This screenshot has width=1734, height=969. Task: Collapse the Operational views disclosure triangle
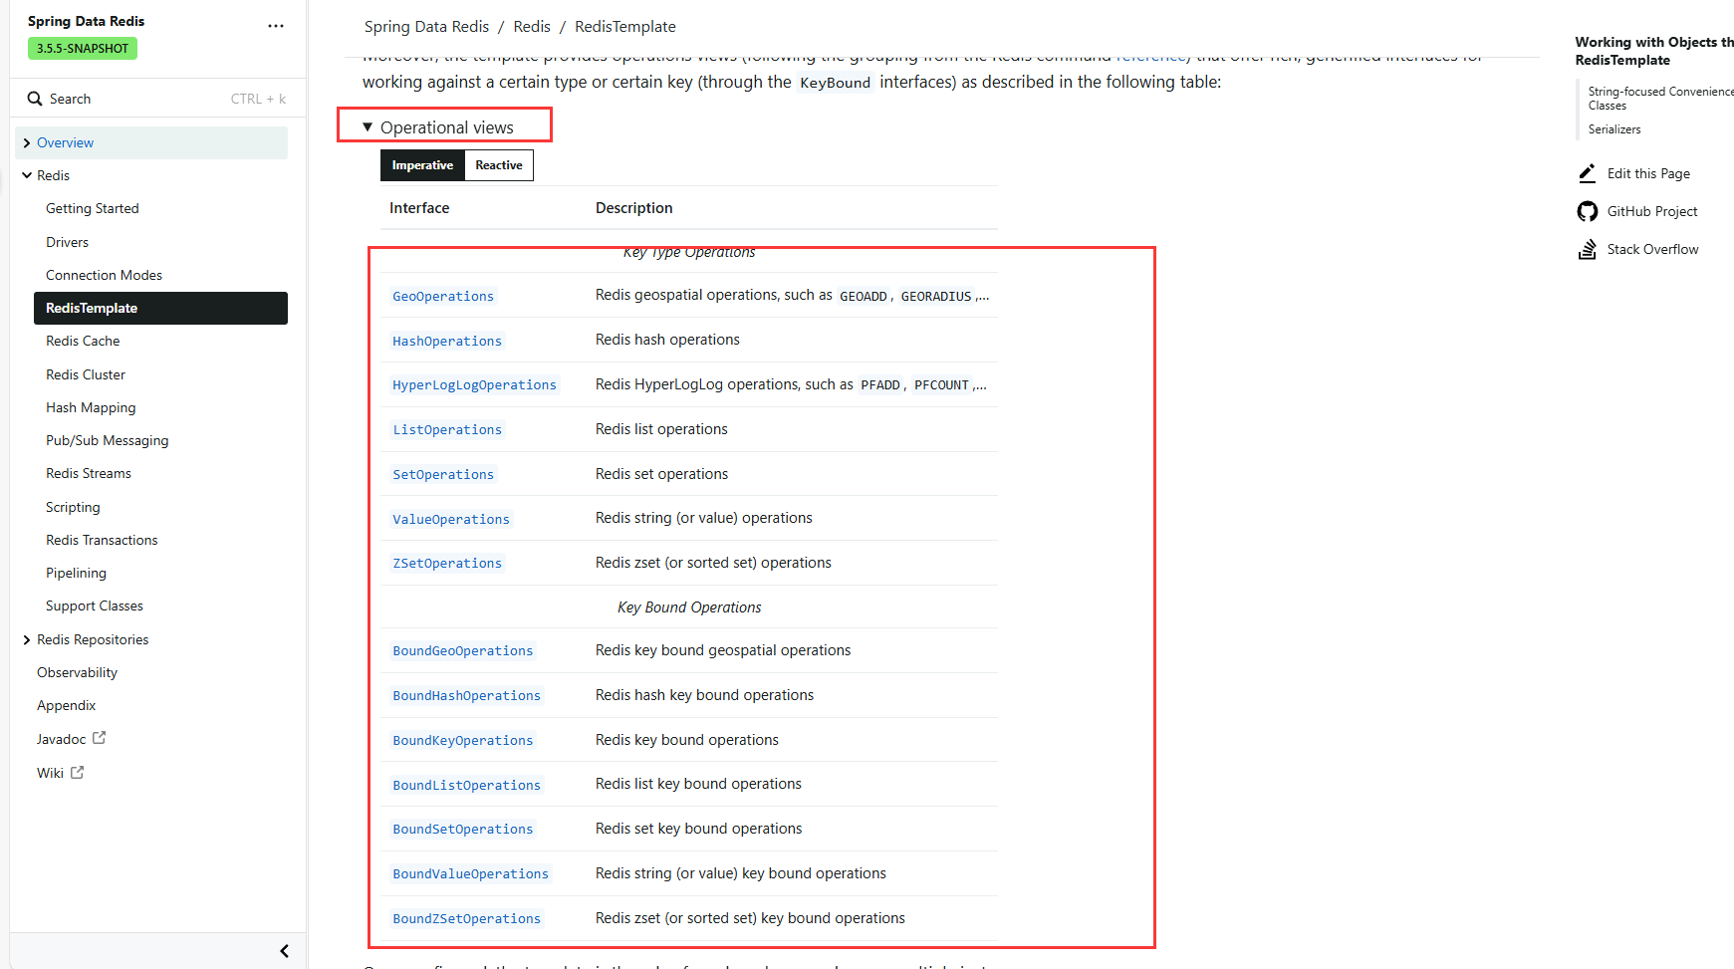368,127
